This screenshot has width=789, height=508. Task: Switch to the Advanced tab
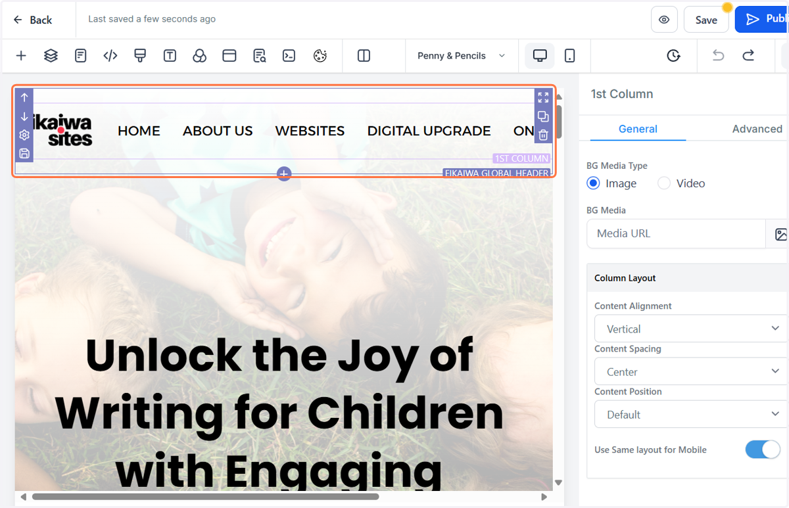click(757, 129)
